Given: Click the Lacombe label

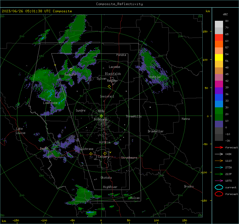Looking at the screenshot, I should [114, 67].
